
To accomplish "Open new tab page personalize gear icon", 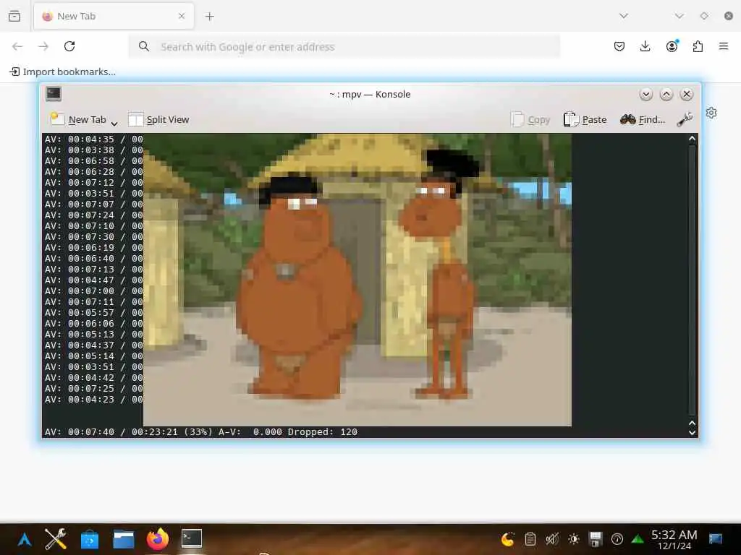I will 711,113.
